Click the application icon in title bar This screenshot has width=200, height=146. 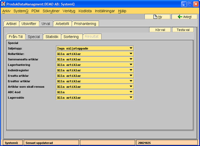(x=4, y=4)
